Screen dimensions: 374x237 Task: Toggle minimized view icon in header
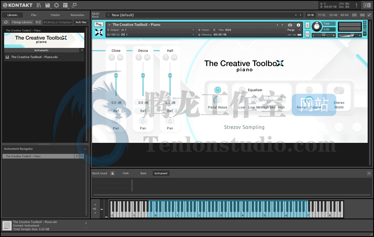tap(74, 5)
